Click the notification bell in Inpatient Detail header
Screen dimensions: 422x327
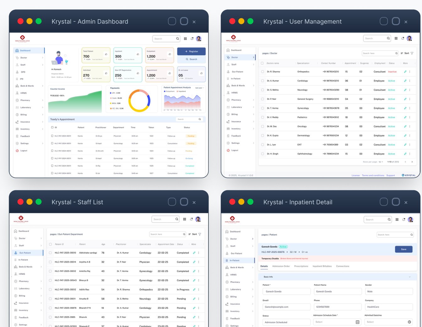[403, 219]
